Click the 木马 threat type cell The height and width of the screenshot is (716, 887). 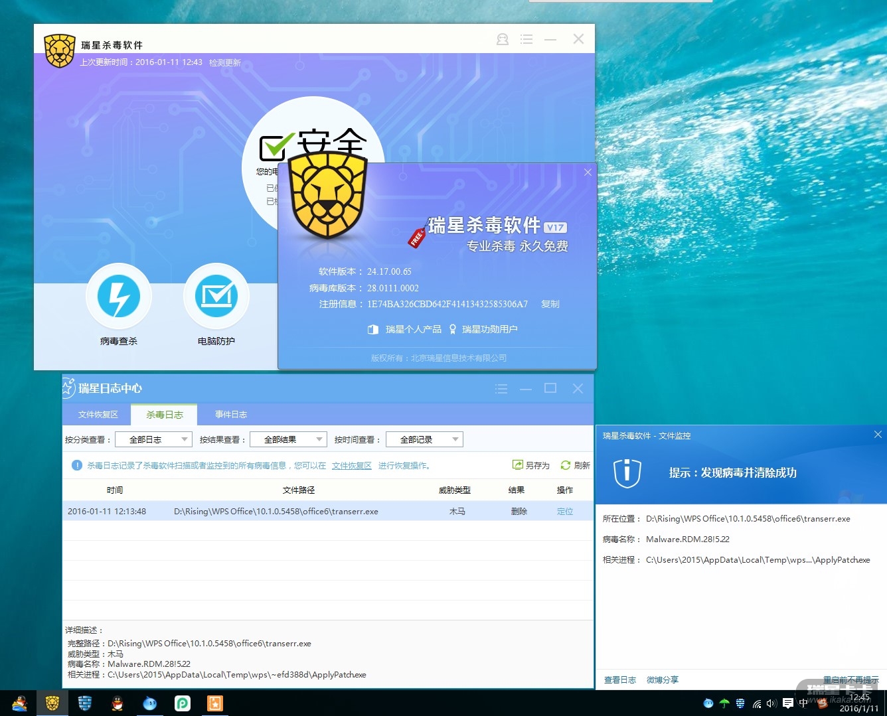pyautogui.click(x=457, y=512)
